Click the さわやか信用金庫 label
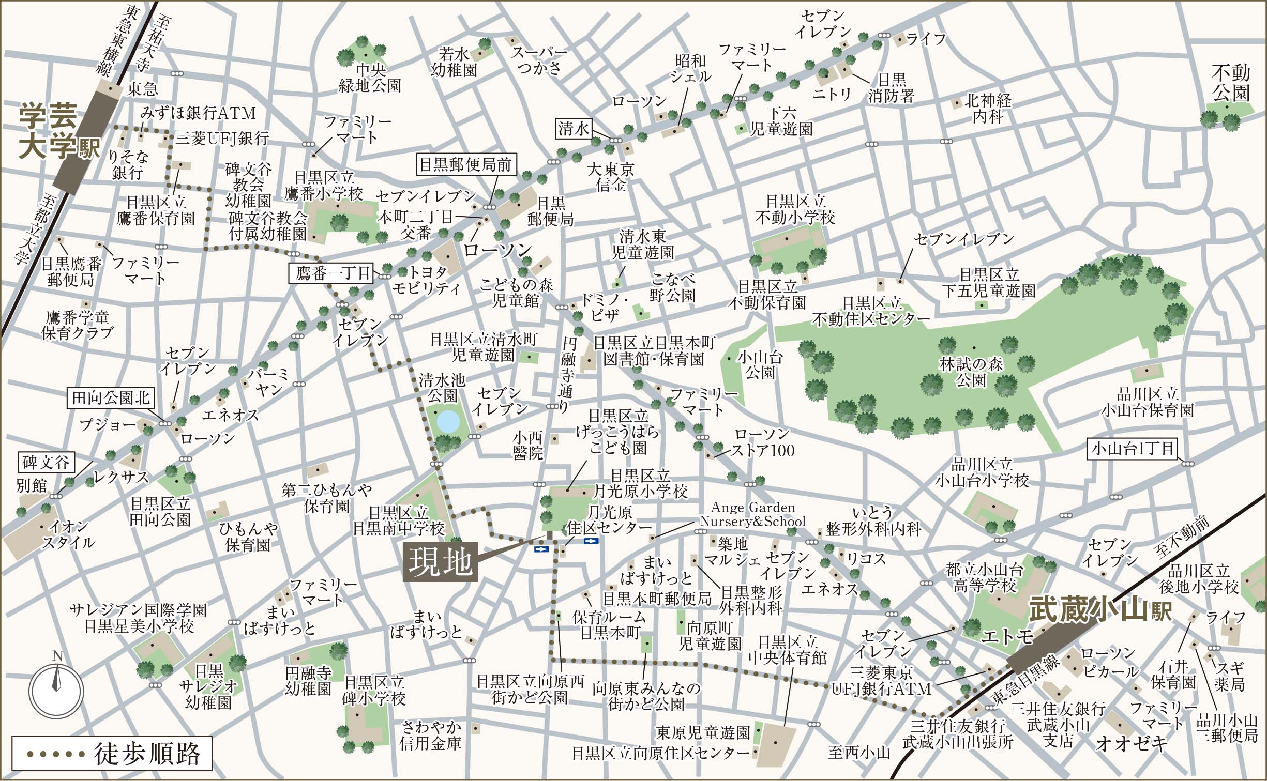This screenshot has height=781, width=1267. pyautogui.click(x=430, y=734)
